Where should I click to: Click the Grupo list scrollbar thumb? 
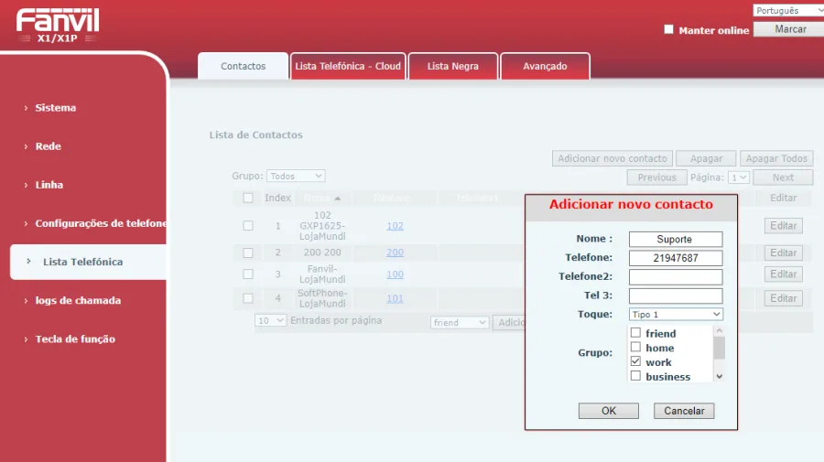pos(720,348)
